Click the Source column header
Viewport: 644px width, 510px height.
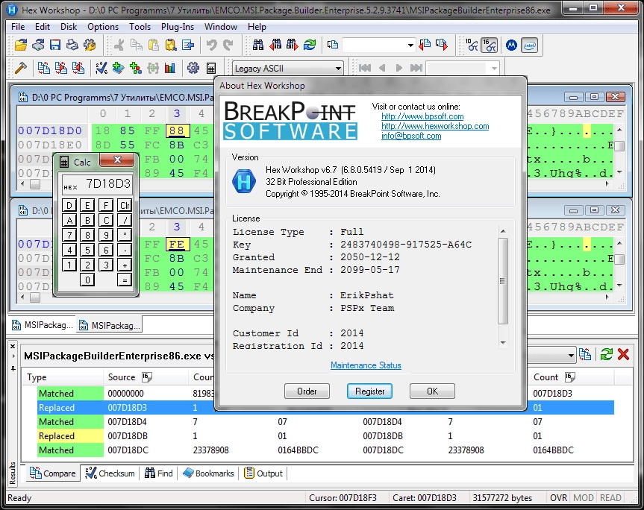[x=146, y=377]
